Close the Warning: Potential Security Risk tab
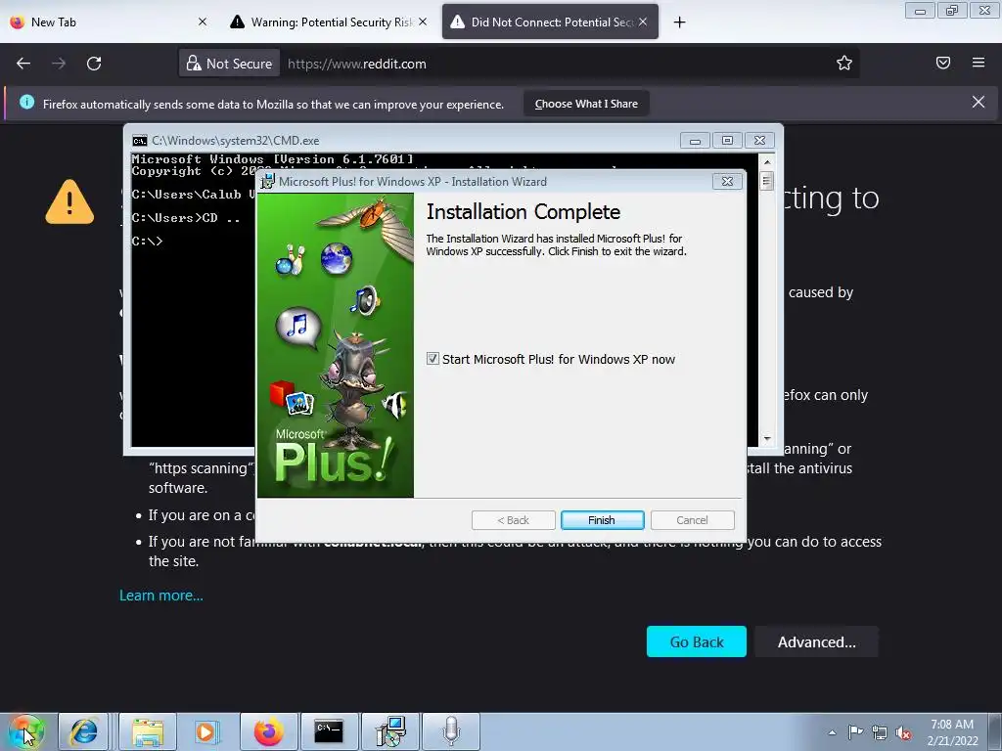The image size is (1002, 751). 423,22
